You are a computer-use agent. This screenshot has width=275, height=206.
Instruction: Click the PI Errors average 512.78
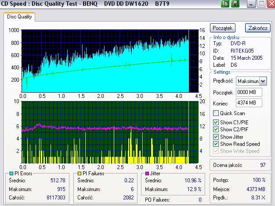point(58,180)
